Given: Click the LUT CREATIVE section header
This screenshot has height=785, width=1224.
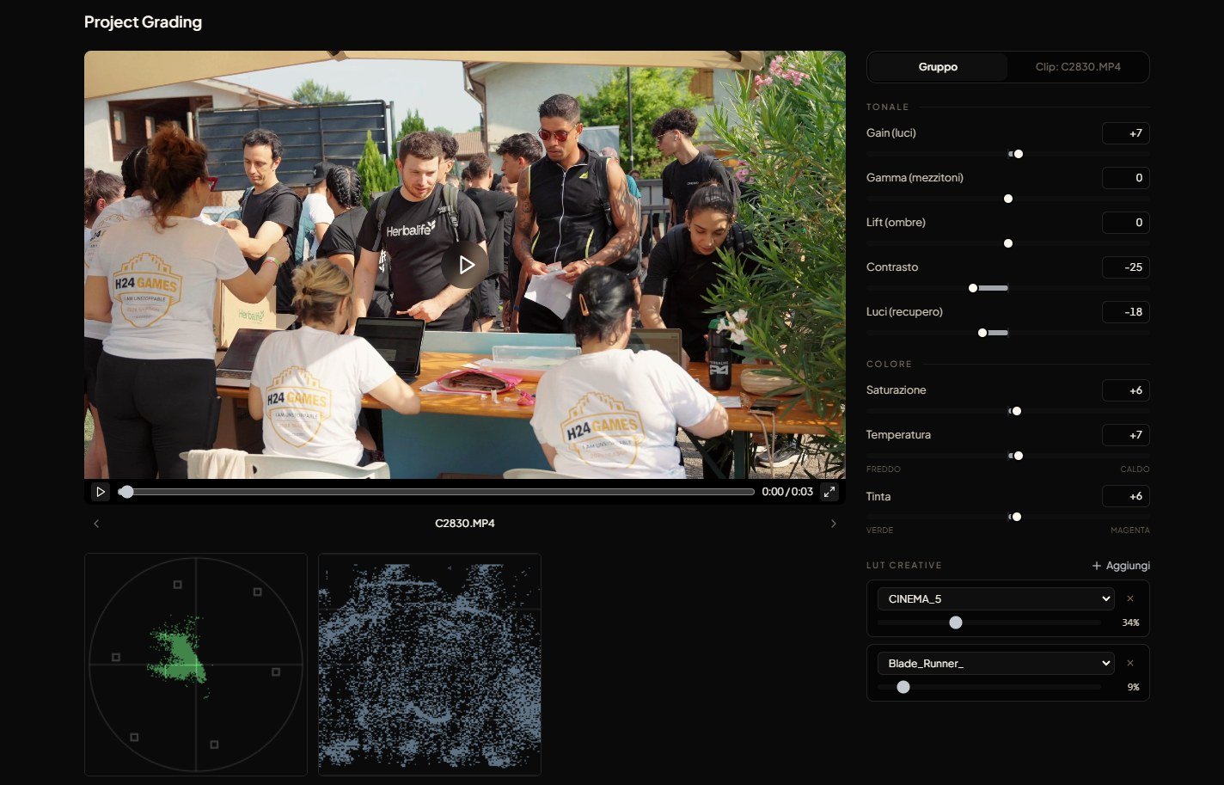Looking at the screenshot, I should coord(904,566).
